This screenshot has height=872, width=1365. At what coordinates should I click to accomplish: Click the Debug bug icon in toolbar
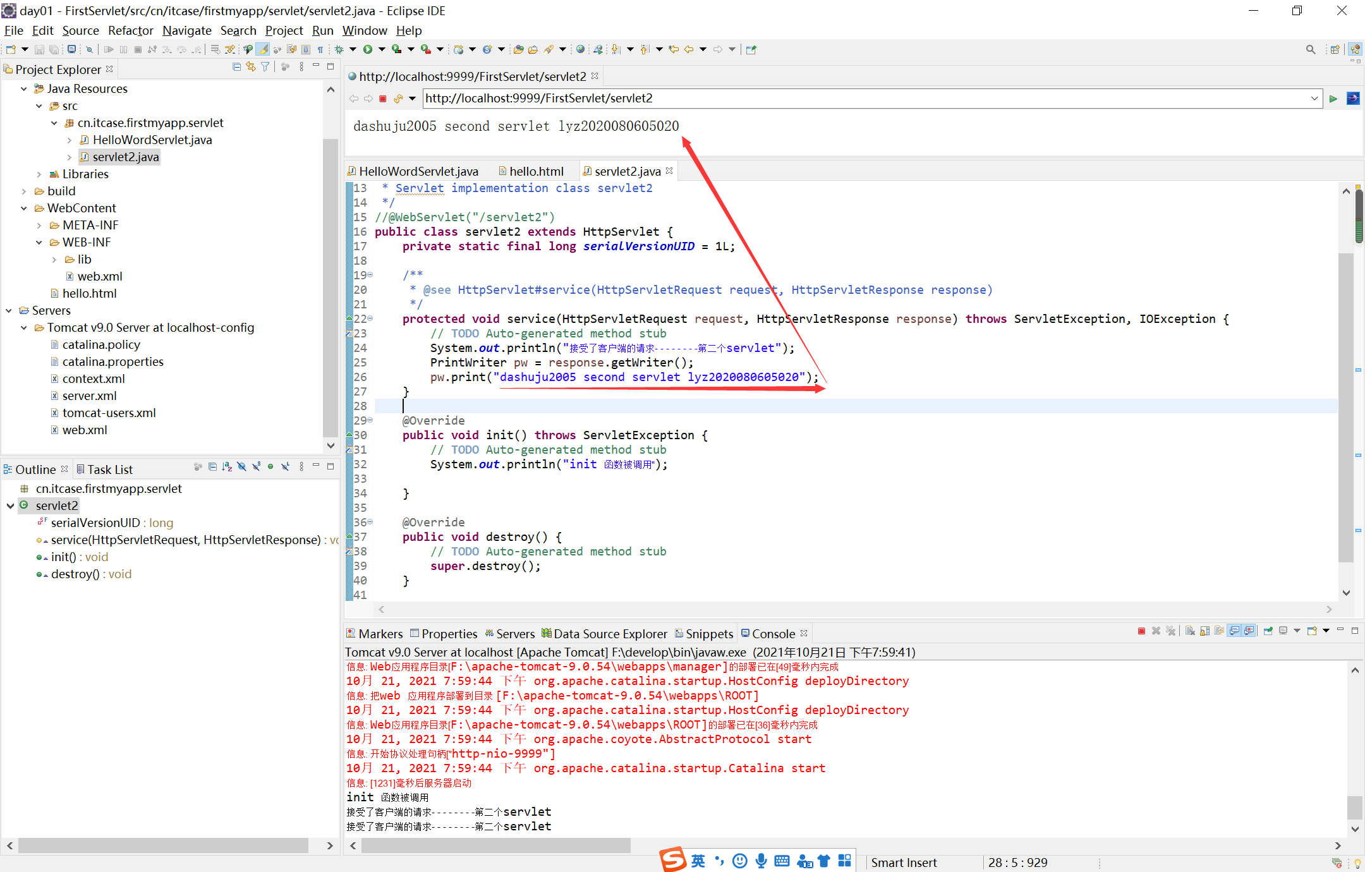click(339, 49)
